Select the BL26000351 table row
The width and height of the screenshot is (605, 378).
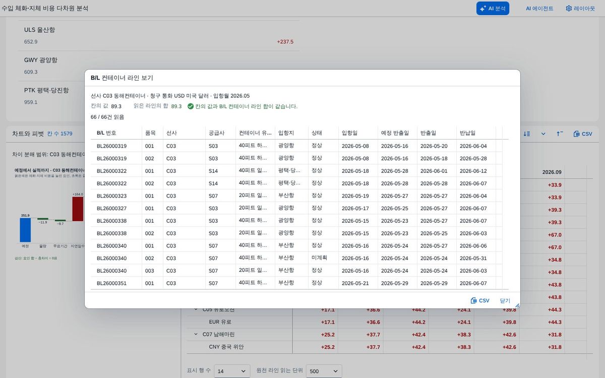(297, 283)
